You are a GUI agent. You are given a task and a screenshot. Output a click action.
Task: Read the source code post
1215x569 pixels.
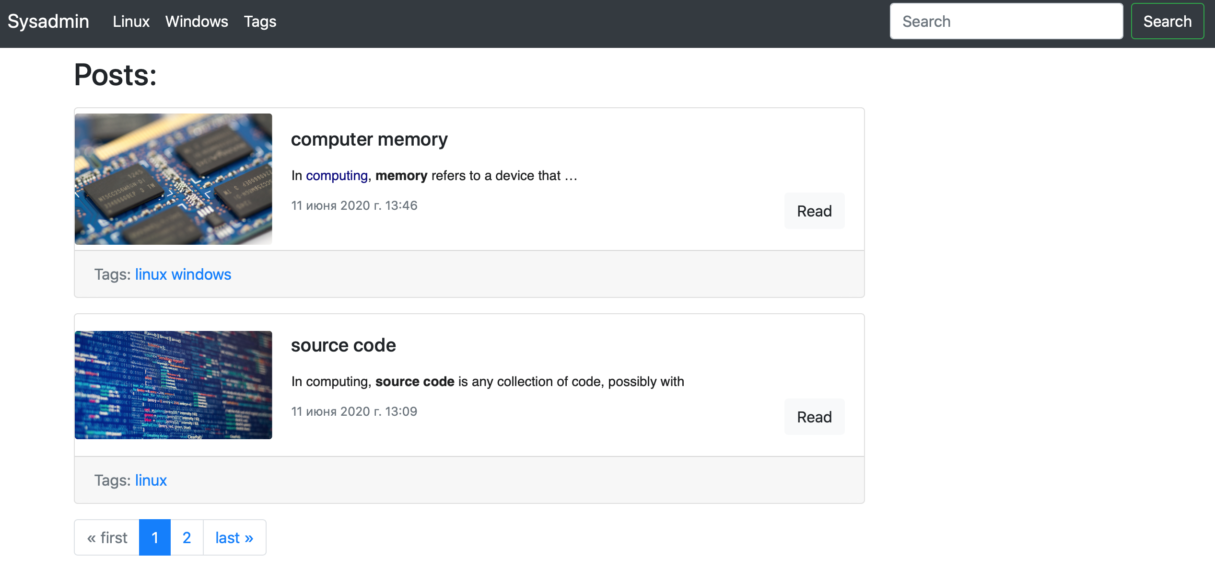point(814,417)
